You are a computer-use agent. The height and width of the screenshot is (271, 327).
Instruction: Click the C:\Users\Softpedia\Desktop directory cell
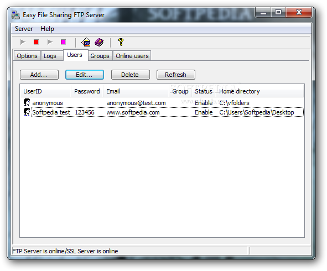[257, 112]
